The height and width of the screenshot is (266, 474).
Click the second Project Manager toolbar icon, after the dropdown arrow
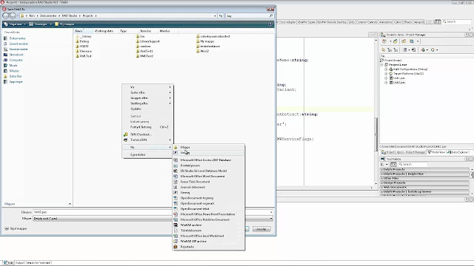click(x=395, y=41)
